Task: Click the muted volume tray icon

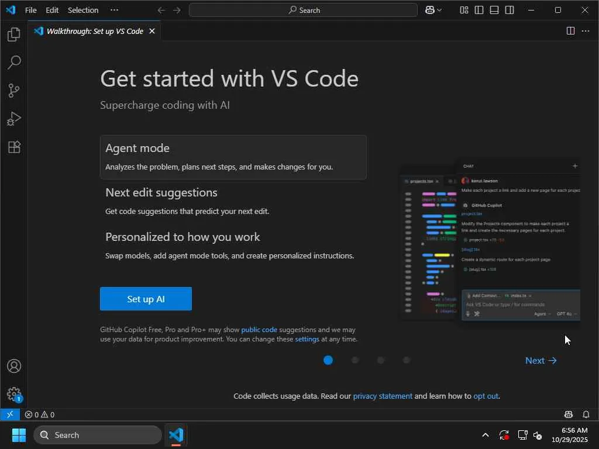Action: coord(538,435)
